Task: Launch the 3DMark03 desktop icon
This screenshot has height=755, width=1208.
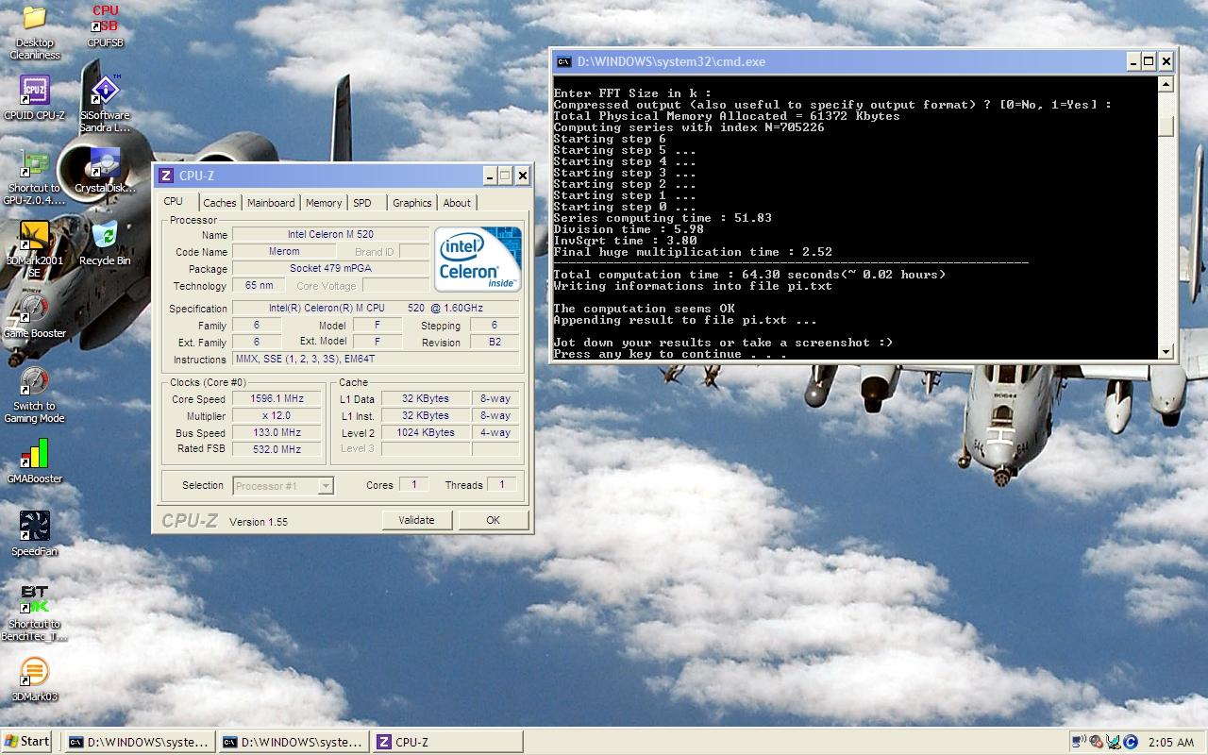Action: coord(34,679)
